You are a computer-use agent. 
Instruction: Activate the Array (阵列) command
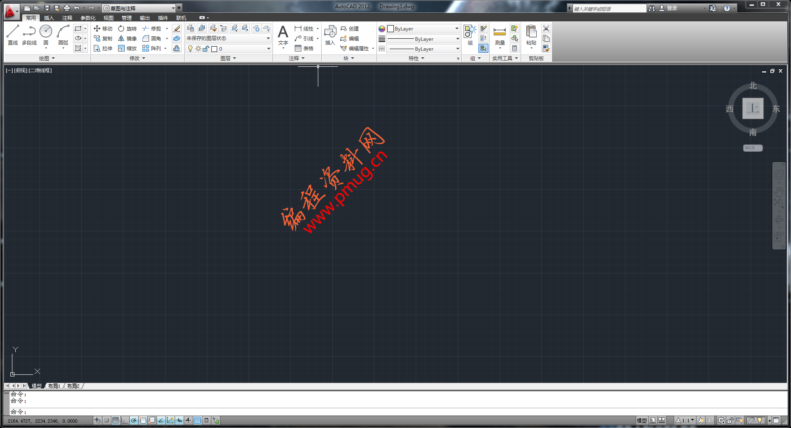(x=152, y=48)
